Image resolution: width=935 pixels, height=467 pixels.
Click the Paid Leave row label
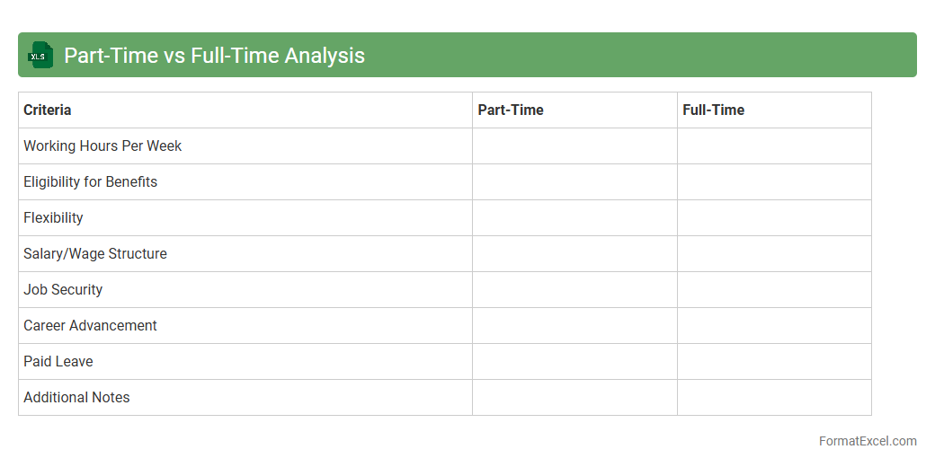58,362
